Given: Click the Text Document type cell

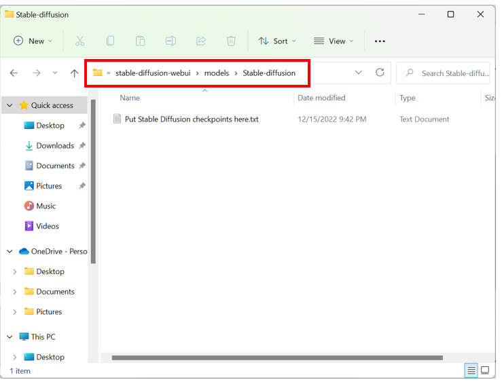Looking at the screenshot, I should (x=424, y=119).
